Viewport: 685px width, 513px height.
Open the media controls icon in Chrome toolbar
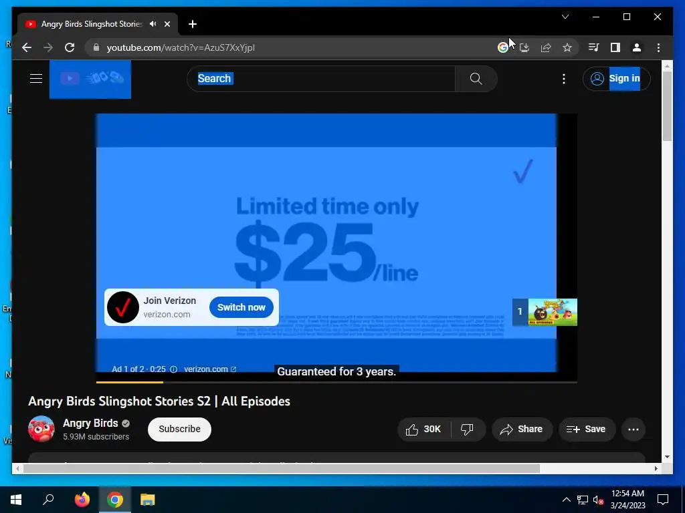(x=594, y=47)
